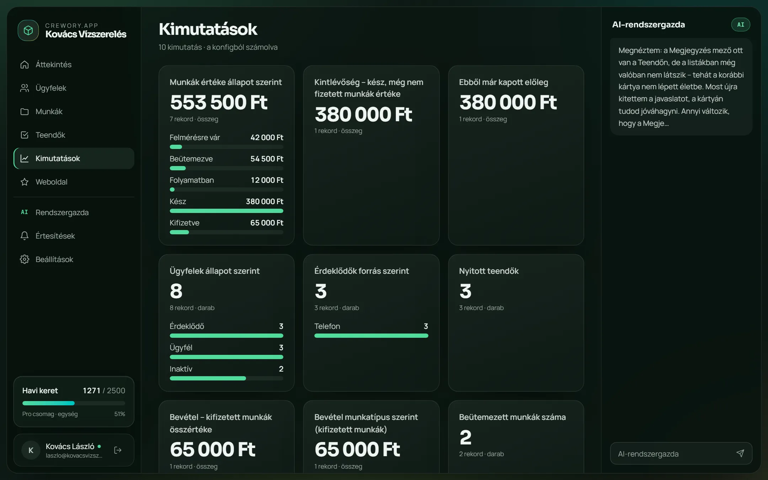Click the Munkák folder icon
The height and width of the screenshot is (480, 768).
25,111
